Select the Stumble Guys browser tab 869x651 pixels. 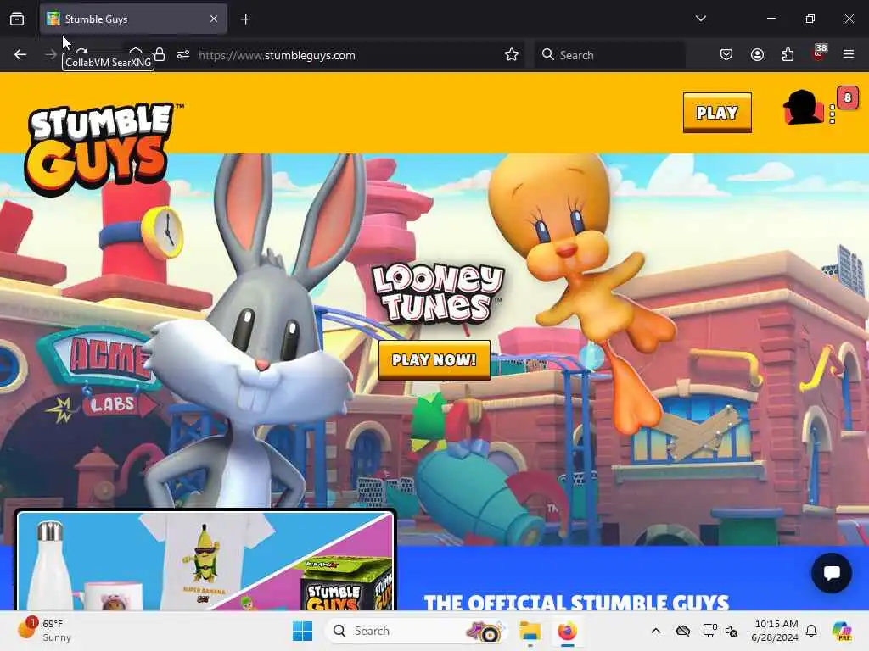click(x=133, y=19)
